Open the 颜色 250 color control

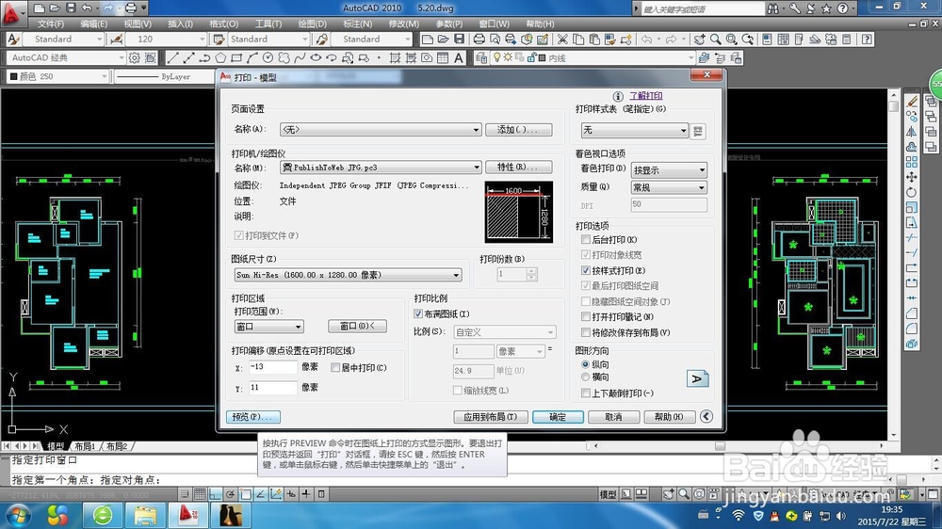tap(57, 76)
